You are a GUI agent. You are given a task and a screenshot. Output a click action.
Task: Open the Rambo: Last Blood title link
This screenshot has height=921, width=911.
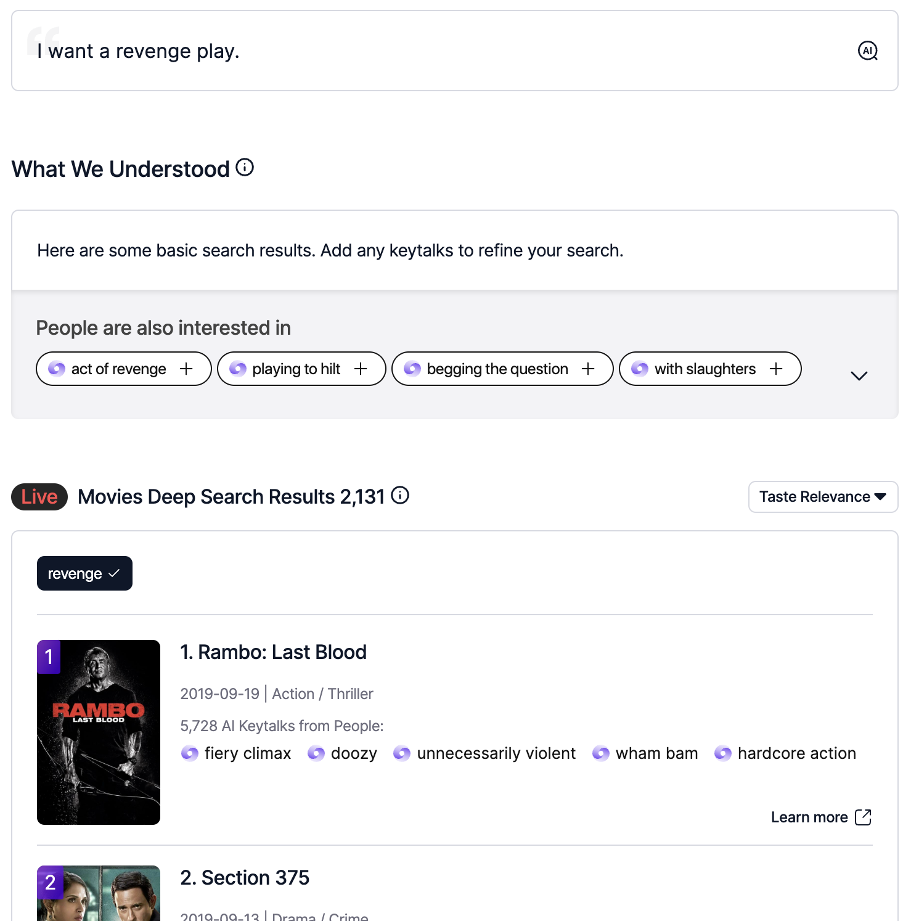(x=273, y=652)
